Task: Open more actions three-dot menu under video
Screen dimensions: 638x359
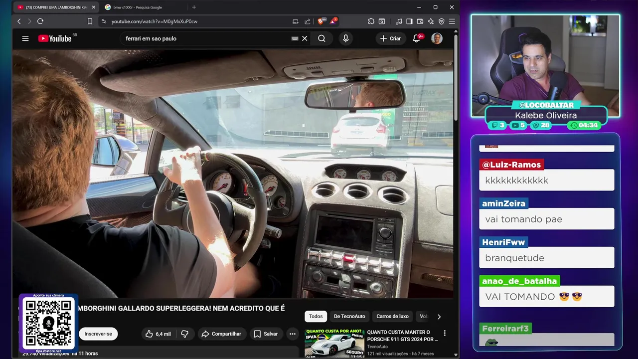Action: point(293,334)
